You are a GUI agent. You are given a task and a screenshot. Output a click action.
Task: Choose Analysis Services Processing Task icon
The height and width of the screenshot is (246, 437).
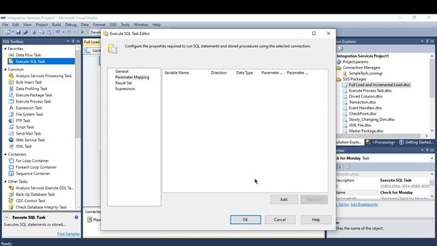11,76
